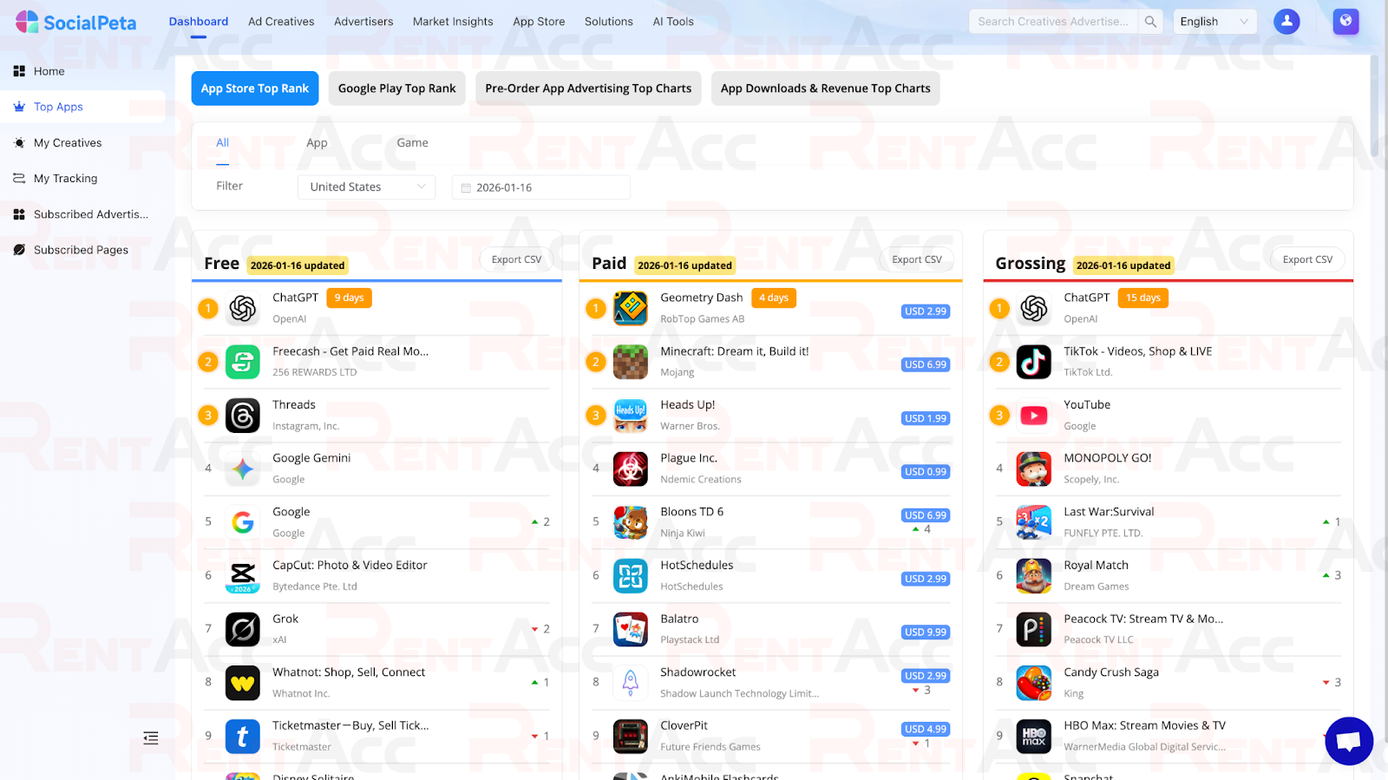Click the TikTok app icon in Grossing
The width and height of the screenshot is (1388, 780).
(1033, 362)
